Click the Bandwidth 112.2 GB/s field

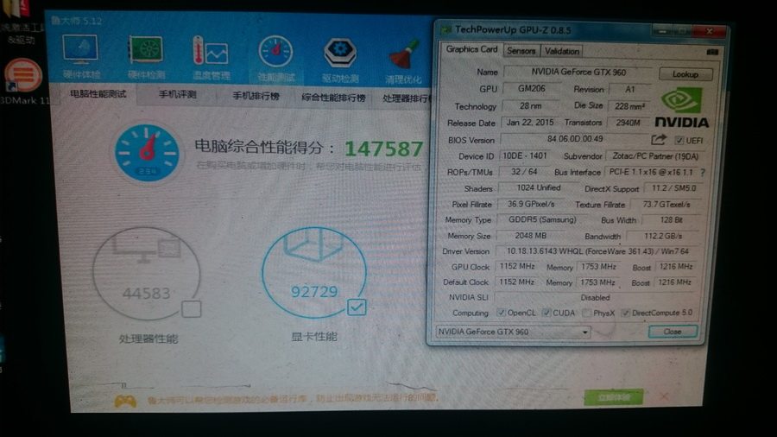pos(663,236)
